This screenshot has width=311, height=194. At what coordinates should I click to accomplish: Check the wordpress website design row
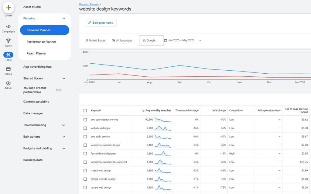click(85, 145)
